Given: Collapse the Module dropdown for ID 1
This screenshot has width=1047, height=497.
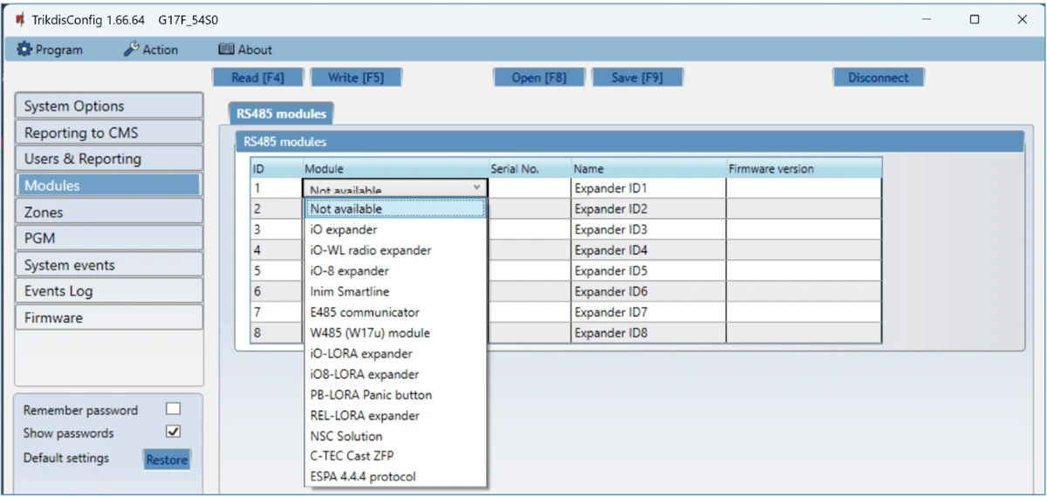Looking at the screenshot, I should click(x=476, y=187).
